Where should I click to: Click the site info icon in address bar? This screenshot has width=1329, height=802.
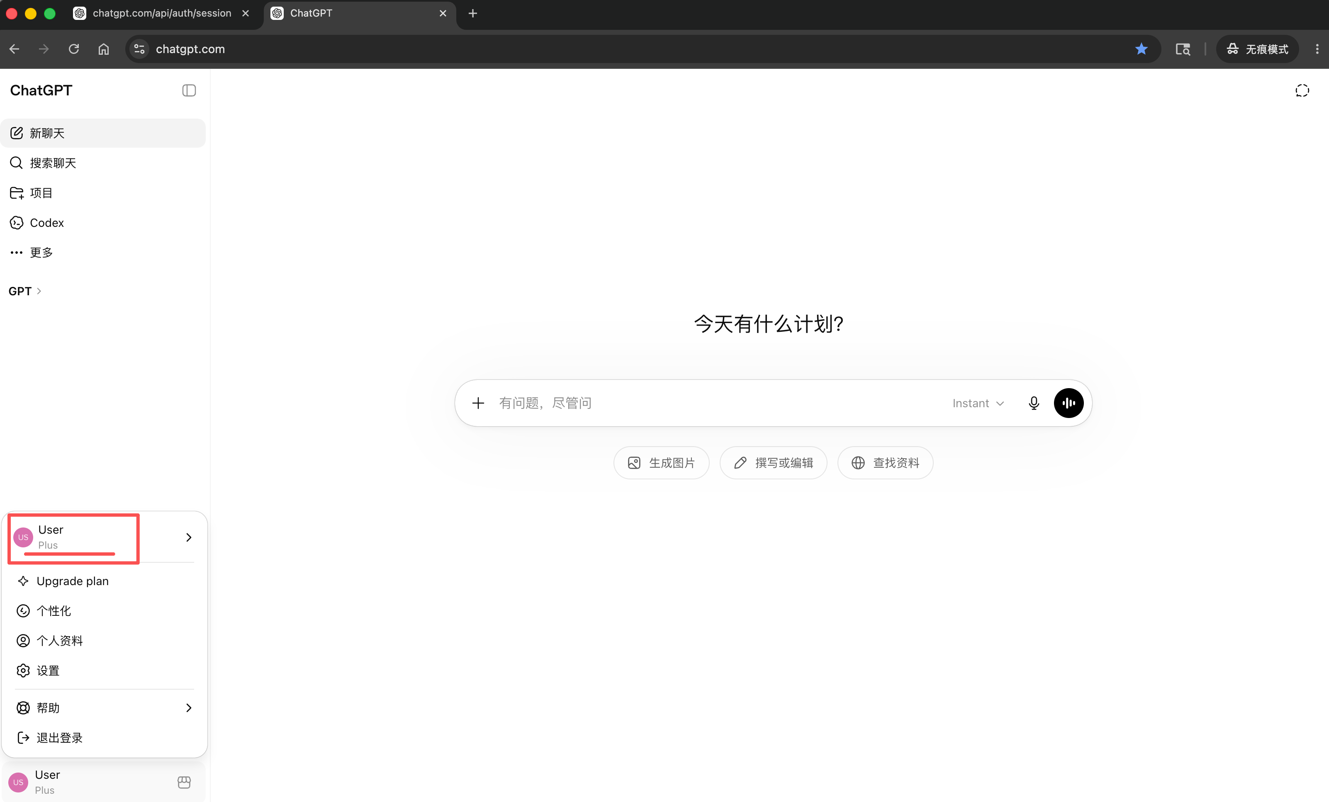click(x=139, y=49)
